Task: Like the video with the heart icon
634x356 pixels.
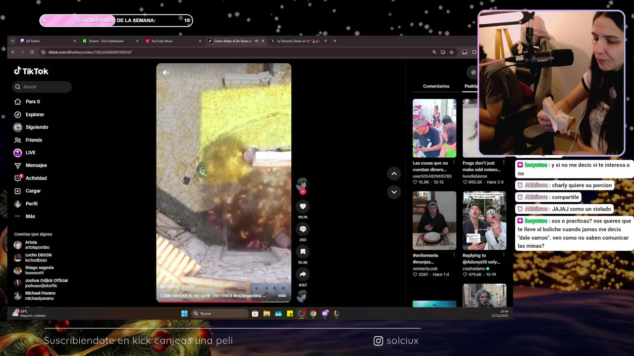Action: click(303, 206)
